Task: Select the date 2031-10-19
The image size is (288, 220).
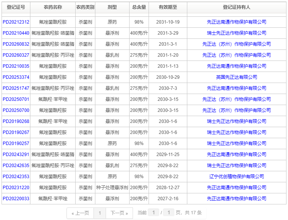Action: 168,22
